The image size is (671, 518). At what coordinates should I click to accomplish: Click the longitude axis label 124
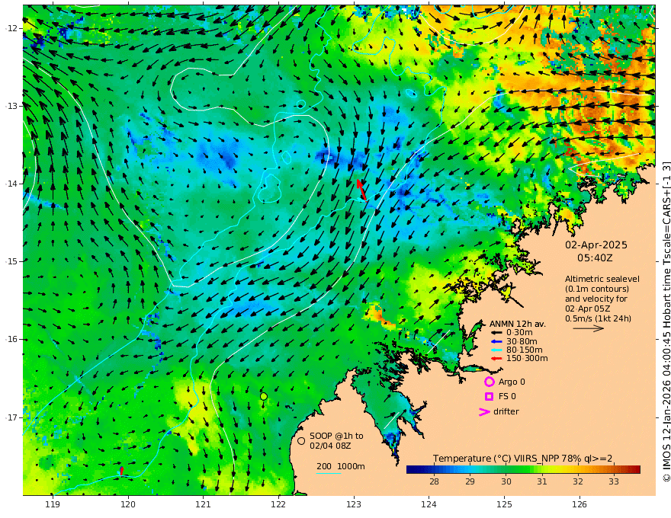point(429,504)
